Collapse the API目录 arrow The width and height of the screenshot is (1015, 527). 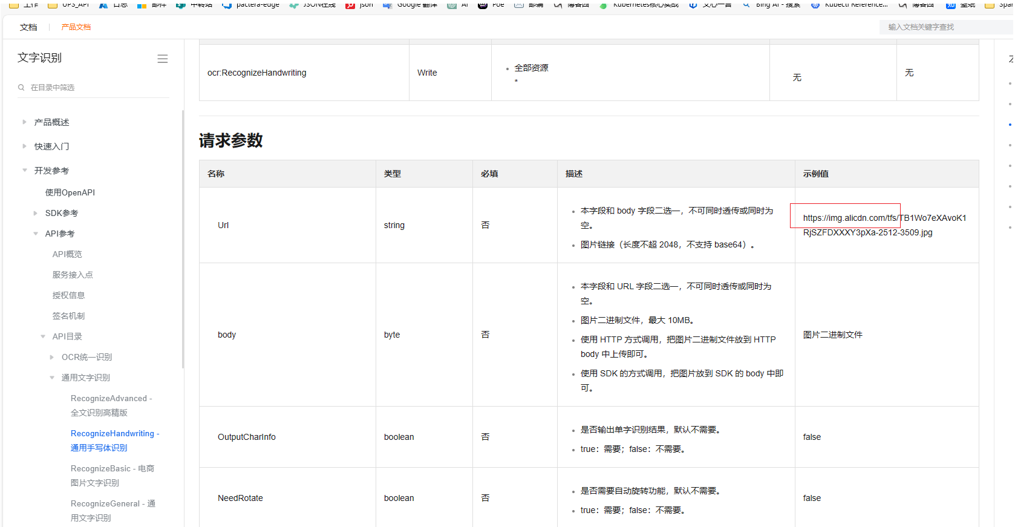point(42,336)
